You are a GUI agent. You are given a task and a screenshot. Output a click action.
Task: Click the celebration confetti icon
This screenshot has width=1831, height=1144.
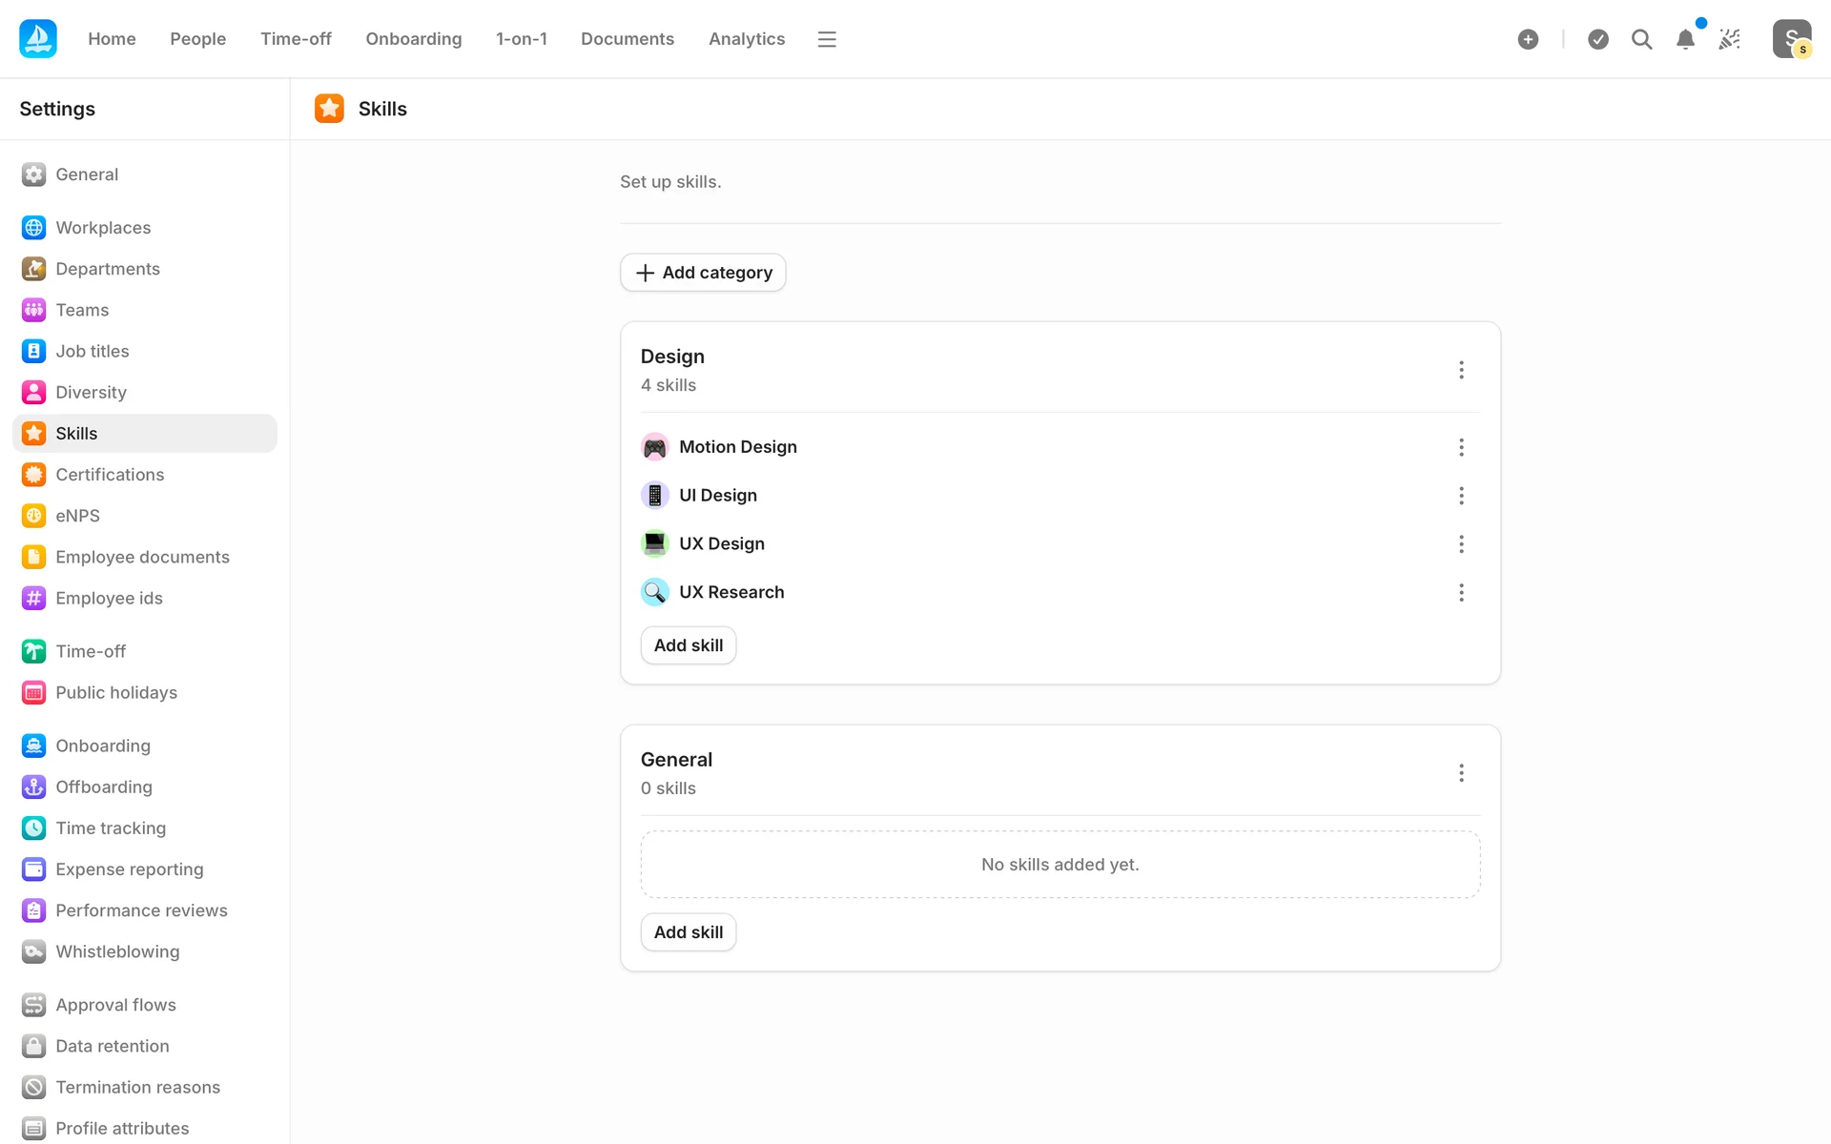pos(1729,39)
